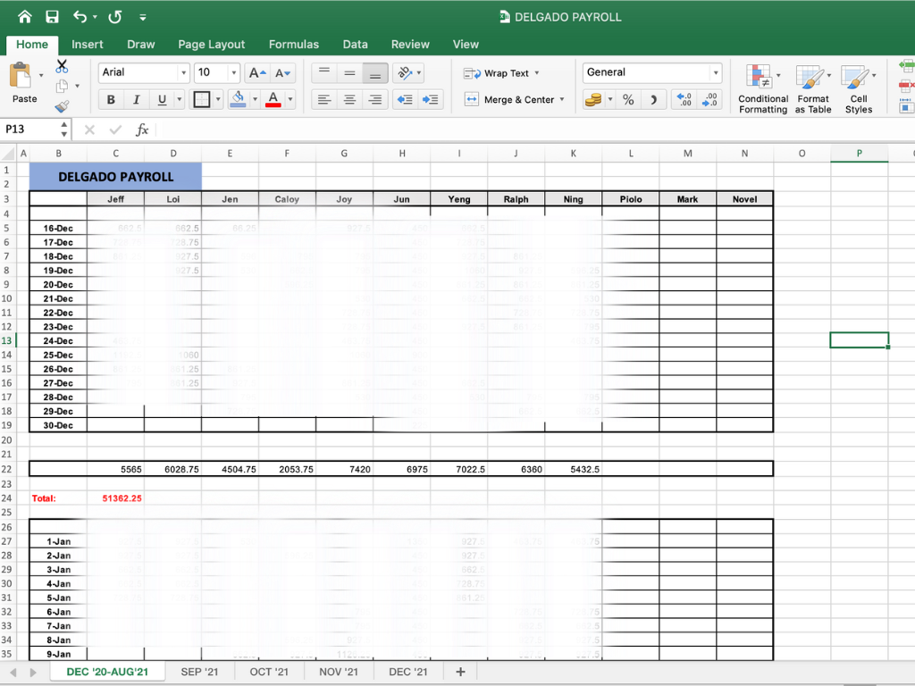The width and height of the screenshot is (915, 686).
Task: Click the Insert Function fx icon
Action: 142,130
